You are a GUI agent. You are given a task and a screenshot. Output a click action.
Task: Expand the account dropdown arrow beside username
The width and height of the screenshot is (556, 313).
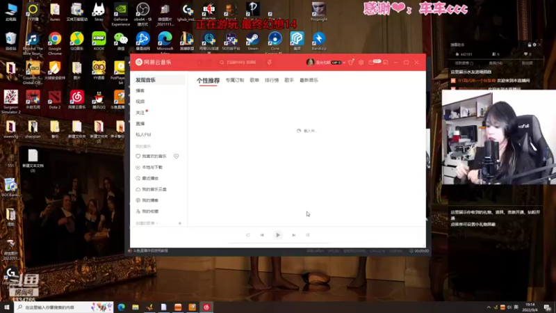click(344, 63)
